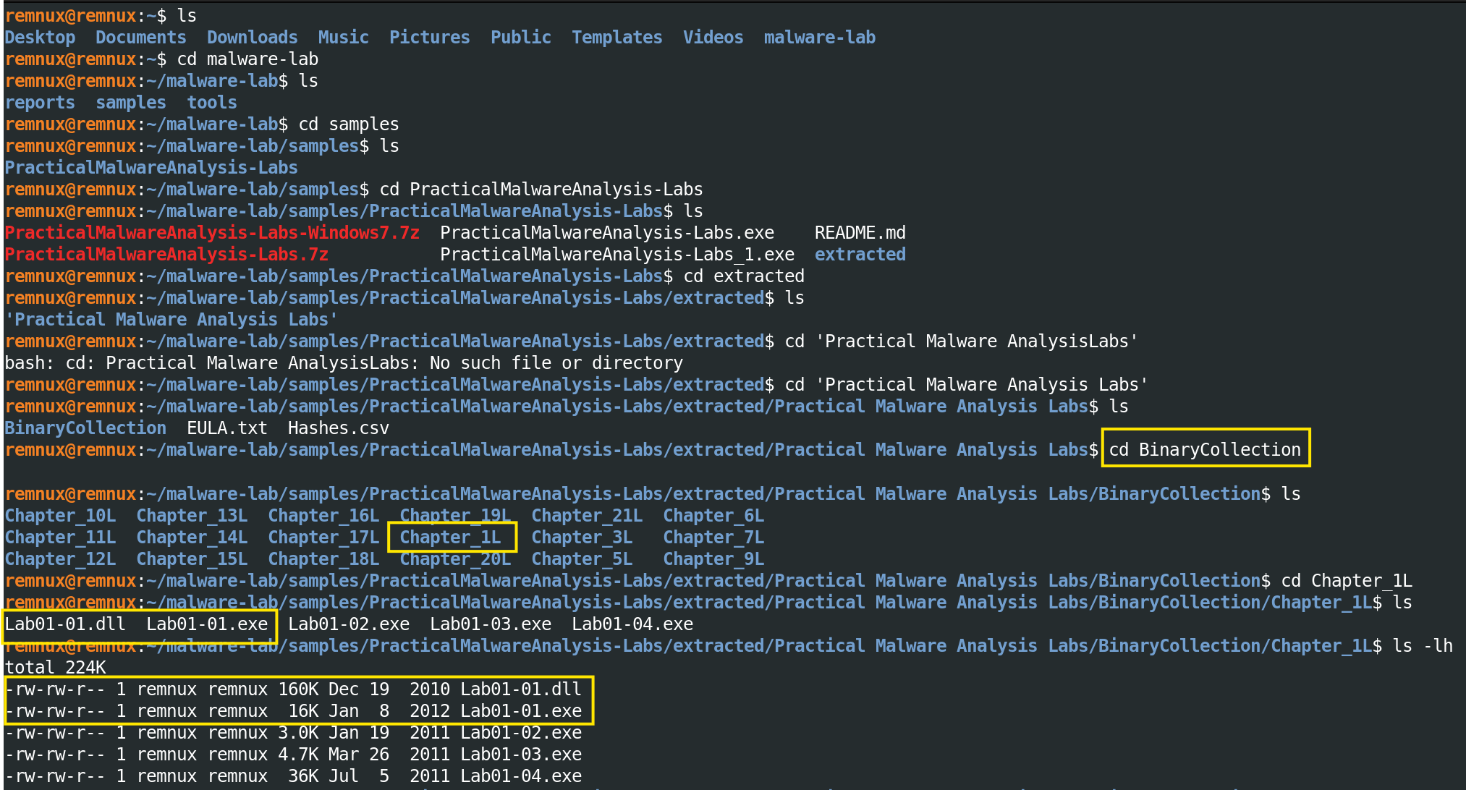Click the 16K Lab01-01.exe long-listing row
The height and width of the screenshot is (790, 1466).
tap(293, 711)
